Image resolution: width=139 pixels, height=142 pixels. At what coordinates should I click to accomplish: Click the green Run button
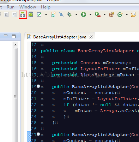pyautogui.click(x=84, y=14)
